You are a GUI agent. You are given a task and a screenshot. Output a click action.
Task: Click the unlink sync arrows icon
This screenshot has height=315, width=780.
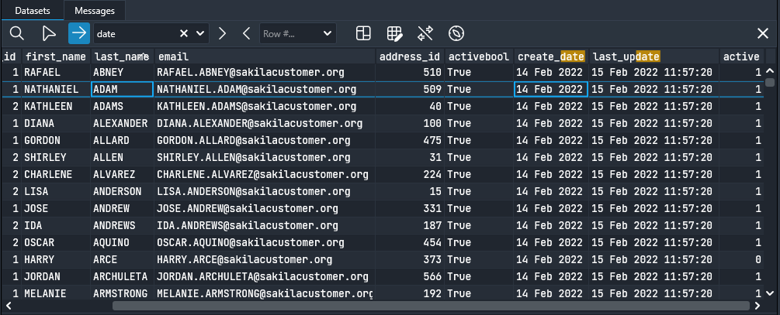coord(425,33)
